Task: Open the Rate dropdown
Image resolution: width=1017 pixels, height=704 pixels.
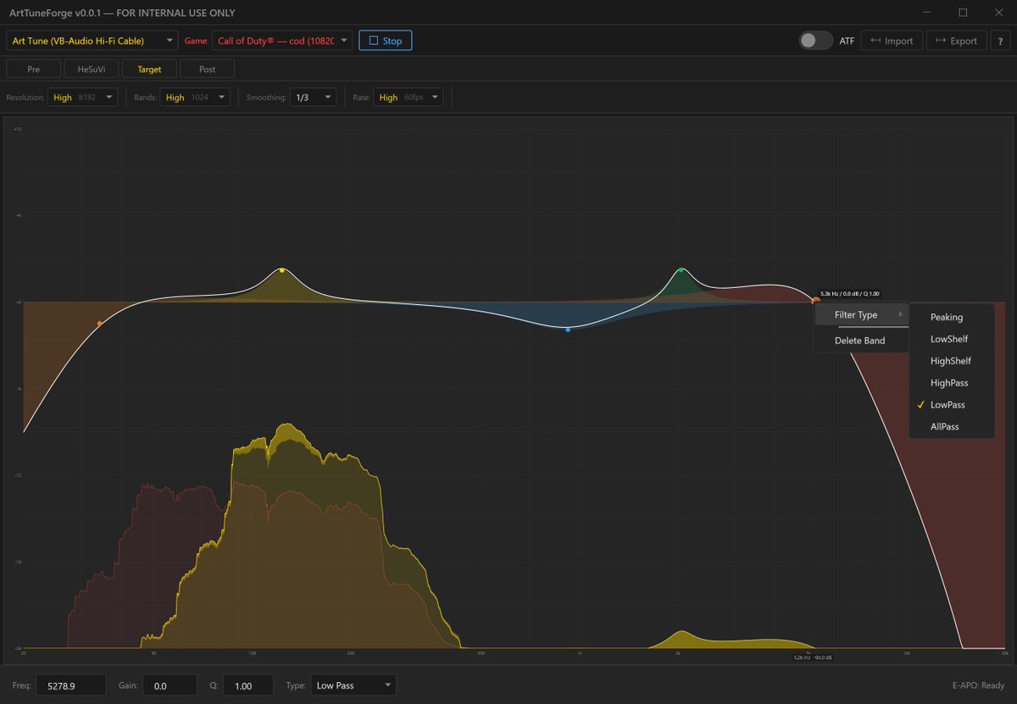Action: coord(408,97)
